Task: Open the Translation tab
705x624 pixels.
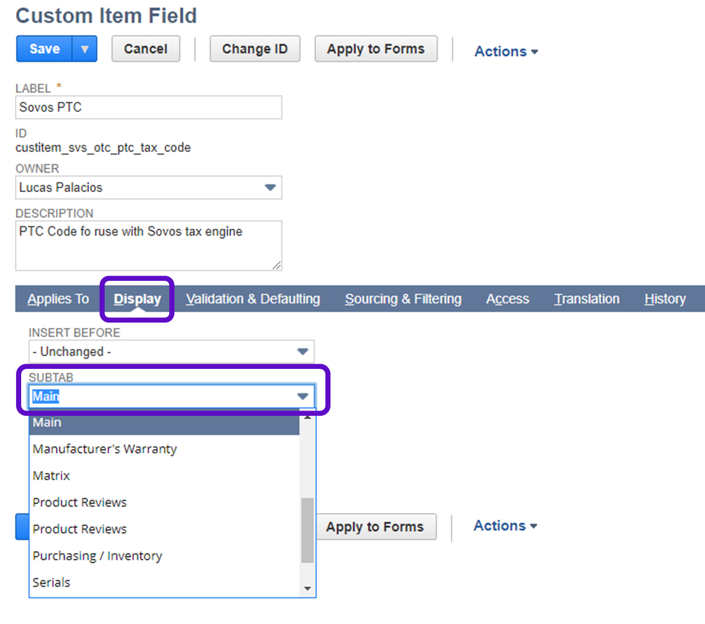Action: coord(587,299)
